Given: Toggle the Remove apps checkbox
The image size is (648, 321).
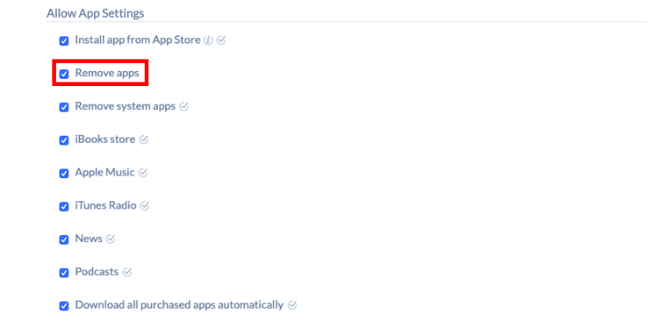Looking at the screenshot, I should click(64, 74).
